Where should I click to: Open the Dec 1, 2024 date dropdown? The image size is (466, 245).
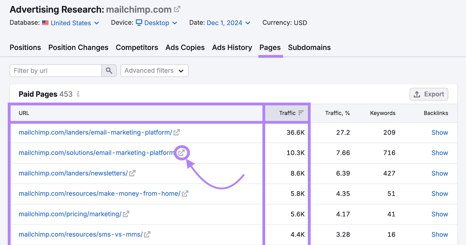229,23
